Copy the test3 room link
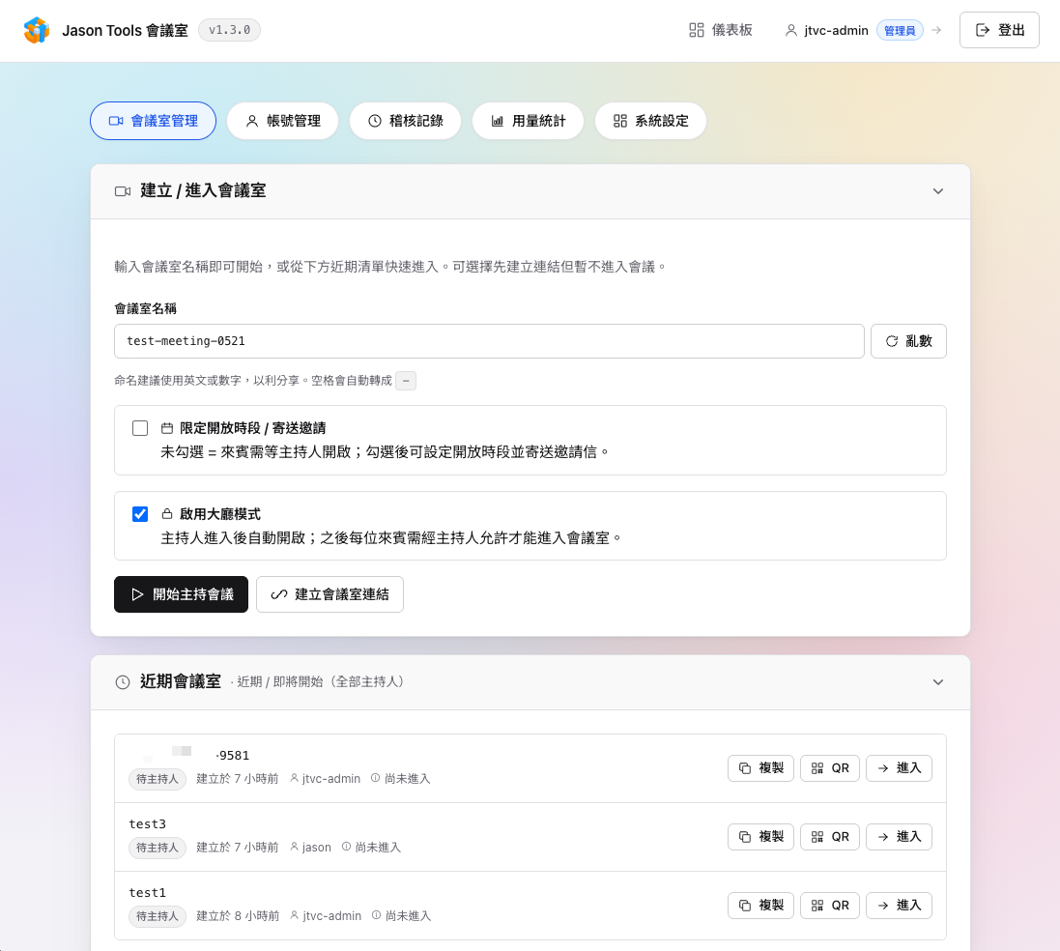The height and width of the screenshot is (951, 1060). (760, 837)
